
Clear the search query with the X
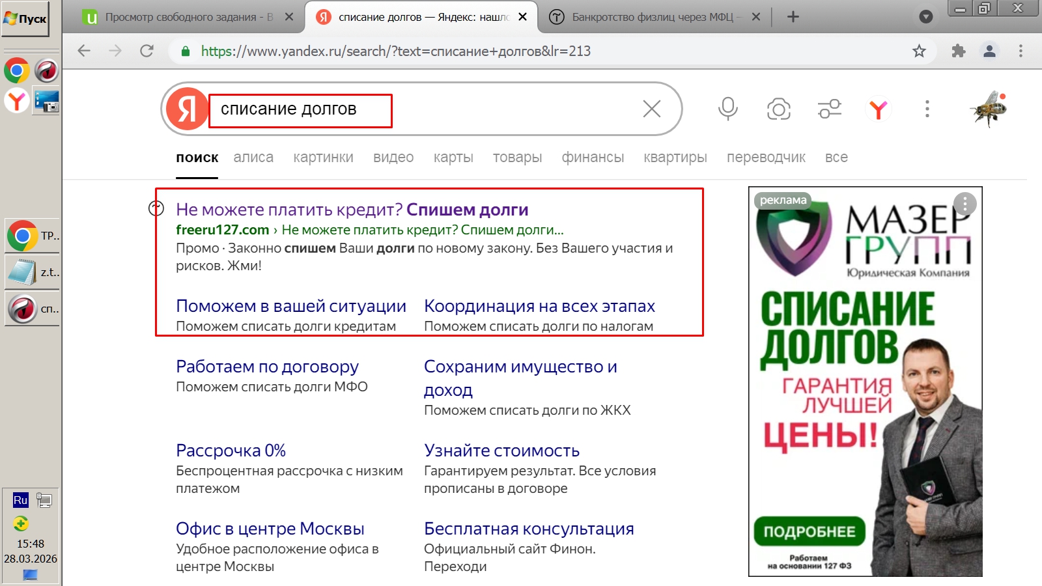coord(652,109)
